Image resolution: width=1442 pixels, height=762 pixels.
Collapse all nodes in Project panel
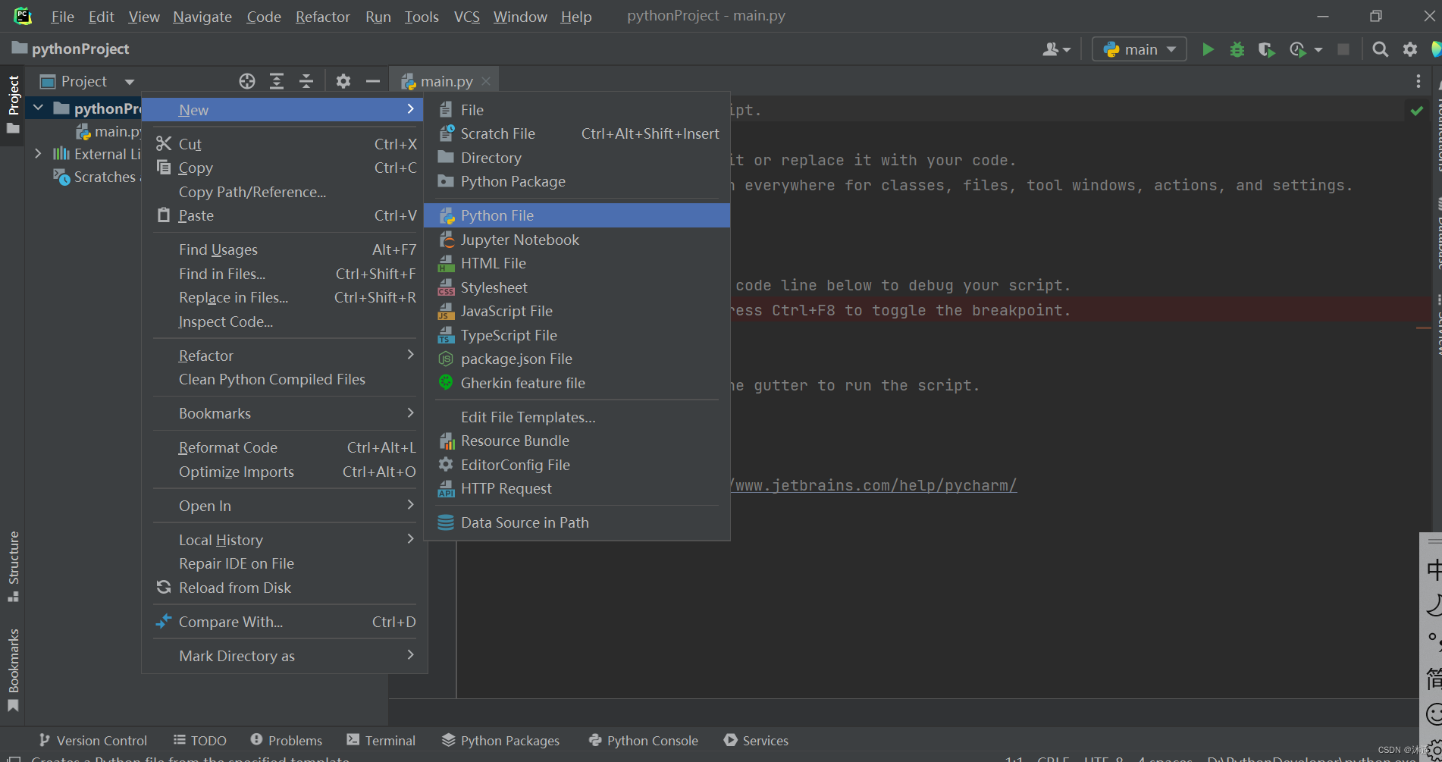point(306,80)
